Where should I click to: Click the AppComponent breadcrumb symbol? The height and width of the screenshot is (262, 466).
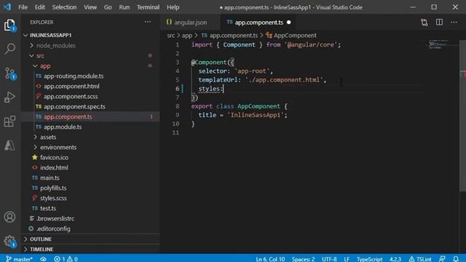(x=291, y=36)
